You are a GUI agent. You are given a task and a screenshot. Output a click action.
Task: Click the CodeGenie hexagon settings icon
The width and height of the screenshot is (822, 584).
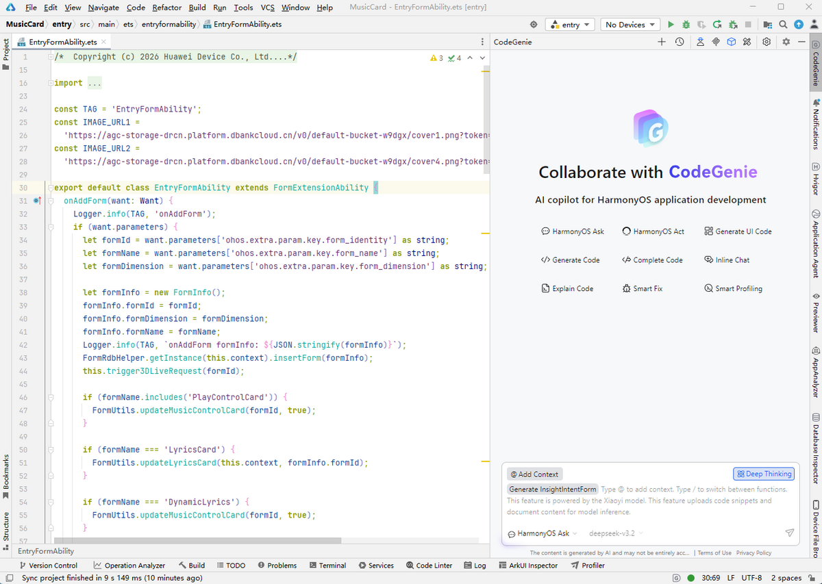coord(767,42)
